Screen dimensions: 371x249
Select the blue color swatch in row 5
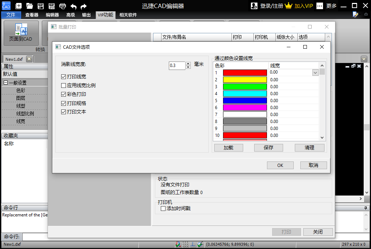(x=245, y=100)
